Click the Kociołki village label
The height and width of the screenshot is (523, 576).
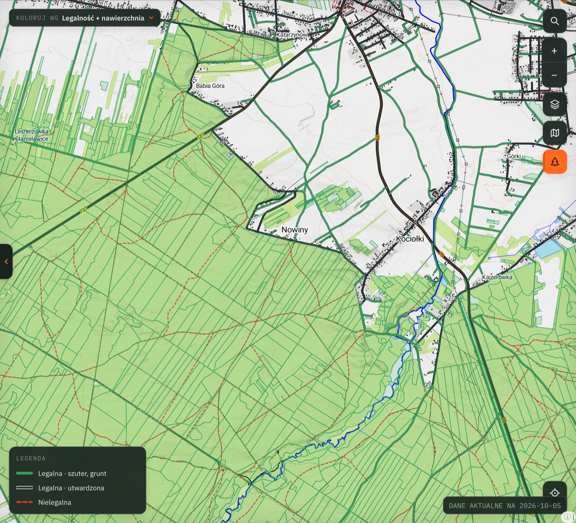click(410, 239)
